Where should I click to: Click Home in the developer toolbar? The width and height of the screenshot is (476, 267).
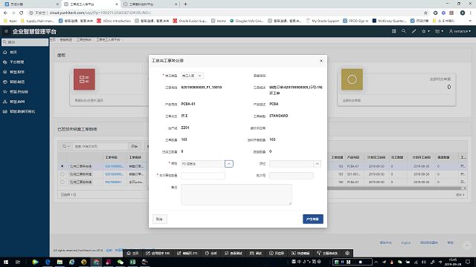[132, 253]
